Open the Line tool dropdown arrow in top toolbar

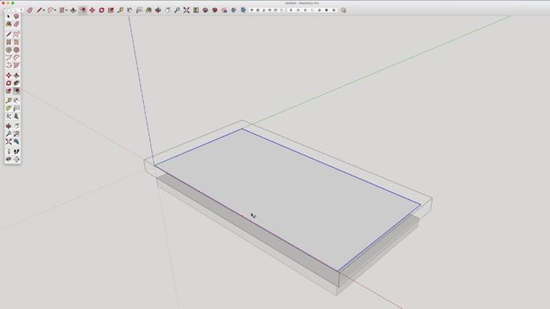(44, 10)
